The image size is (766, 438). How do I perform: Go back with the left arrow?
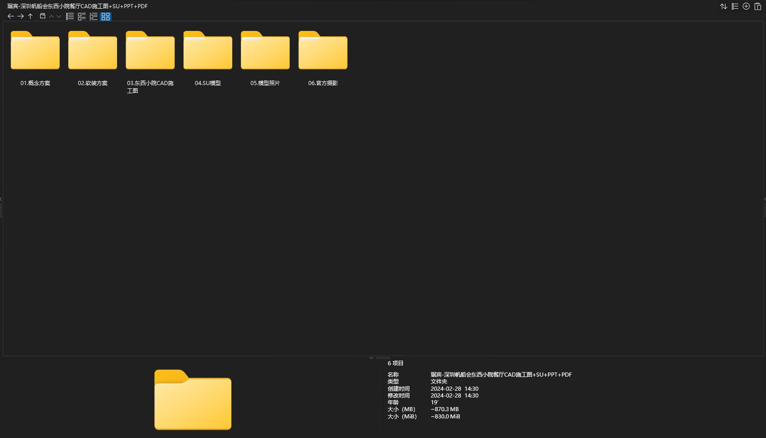10,16
